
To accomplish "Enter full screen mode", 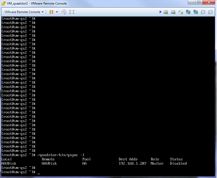I will click(72, 12).
